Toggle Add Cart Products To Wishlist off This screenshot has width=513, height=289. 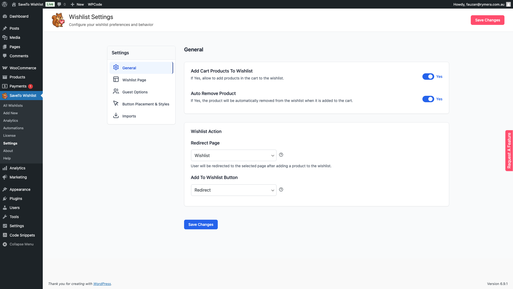point(429,77)
